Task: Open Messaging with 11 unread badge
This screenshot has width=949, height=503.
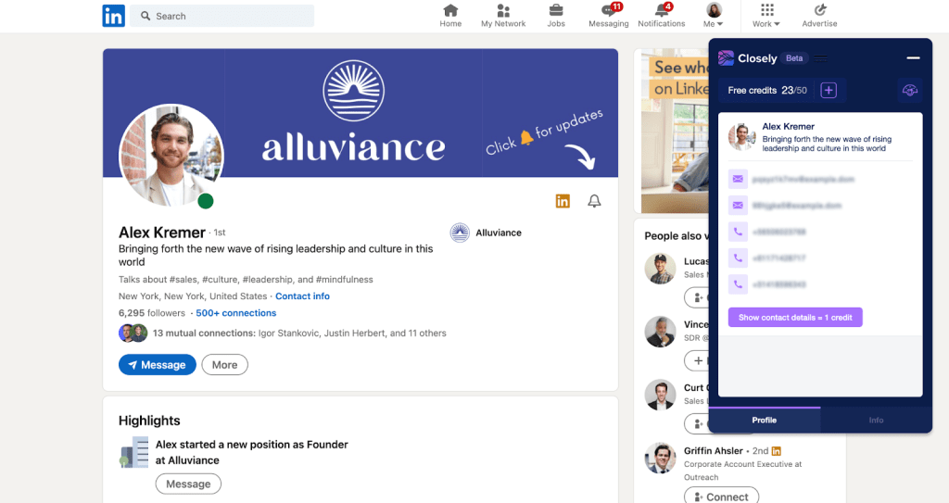Action: (x=608, y=16)
